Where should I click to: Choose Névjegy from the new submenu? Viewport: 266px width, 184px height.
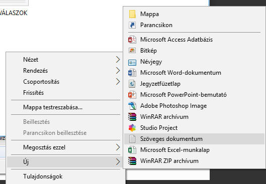[x=194, y=62]
